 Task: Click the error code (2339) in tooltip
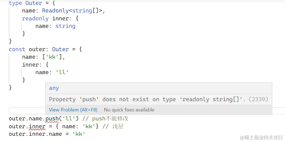tap(258, 99)
